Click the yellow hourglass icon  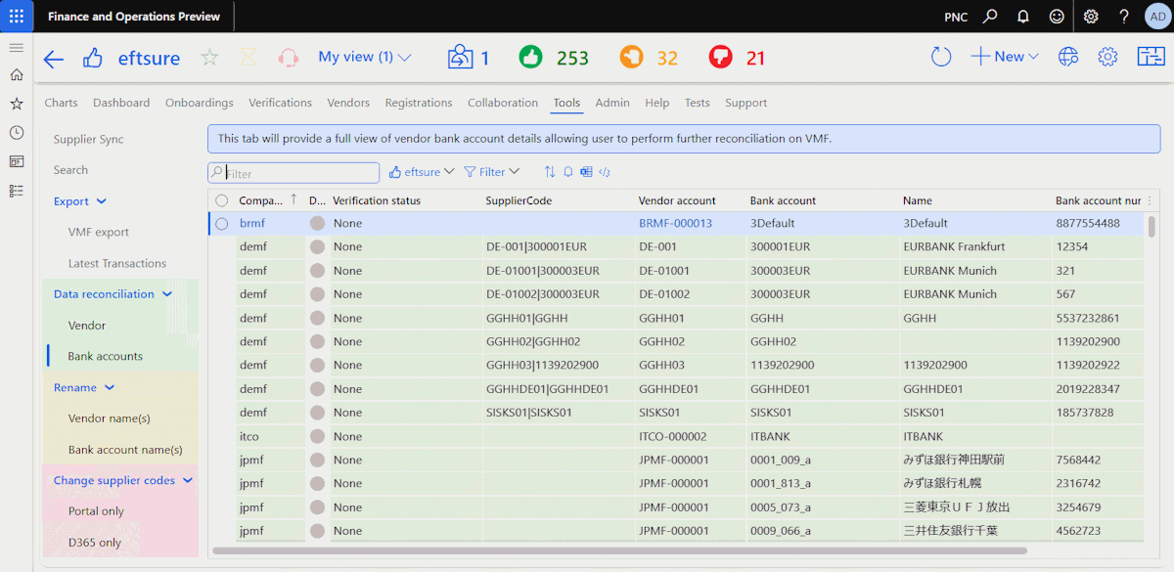click(248, 58)
